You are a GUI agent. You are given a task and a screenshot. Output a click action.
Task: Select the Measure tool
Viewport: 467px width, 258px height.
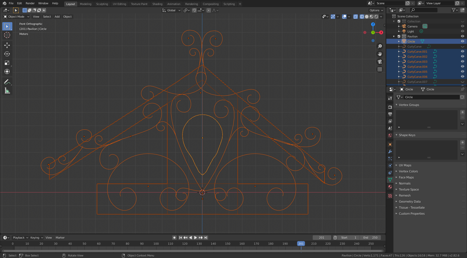[7, 91]
